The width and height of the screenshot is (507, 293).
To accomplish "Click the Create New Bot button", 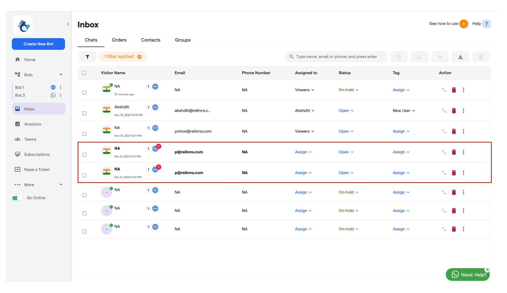I will coord(38,44).
